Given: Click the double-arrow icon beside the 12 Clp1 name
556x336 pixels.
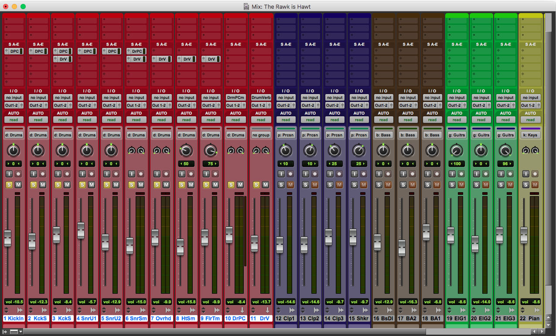Looking at the screenshot, I should click(x=293, y=310).
